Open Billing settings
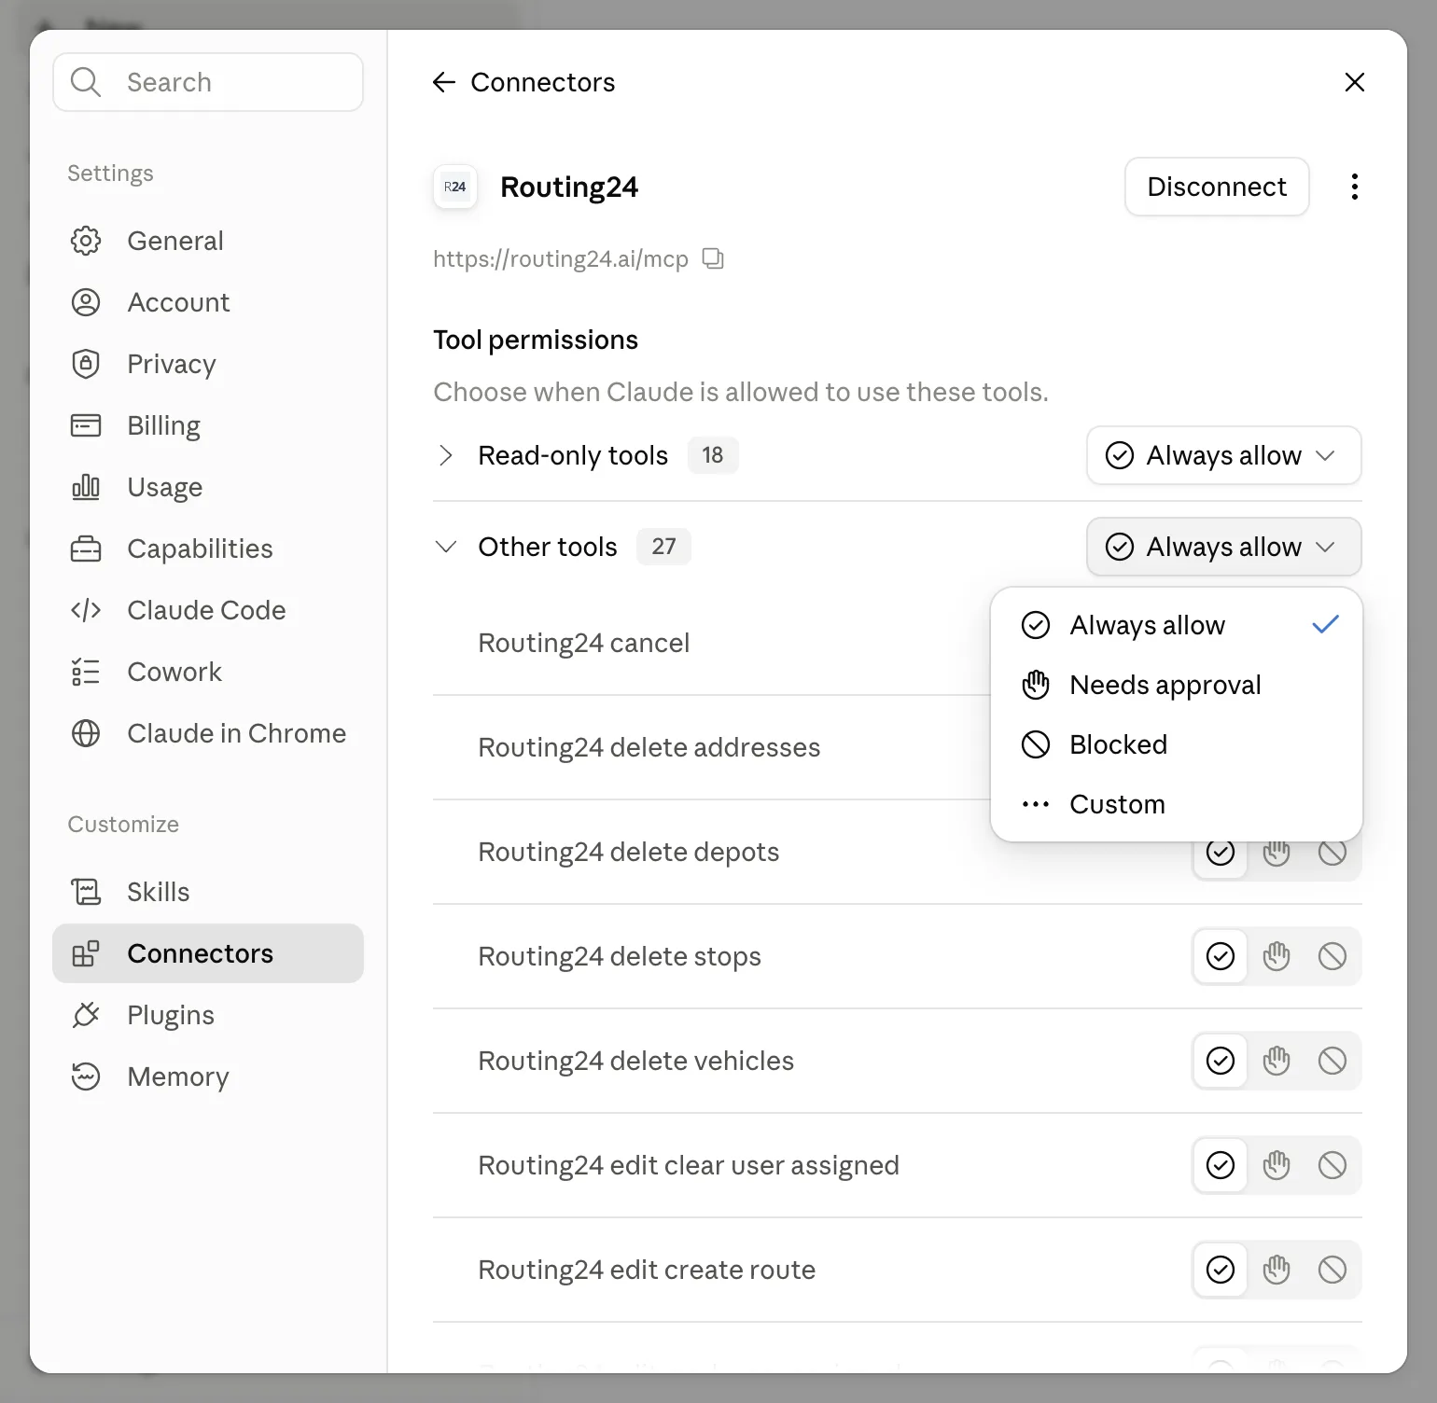This screenshot has height=1403, width=1437. click(208, 425)
